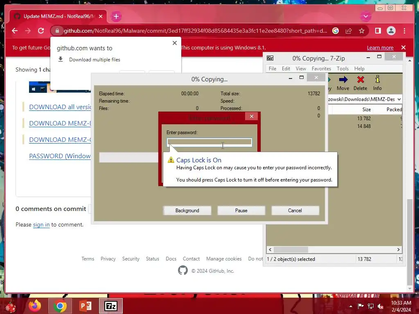
Task: Click the Pause button
Action: (241, 211)
